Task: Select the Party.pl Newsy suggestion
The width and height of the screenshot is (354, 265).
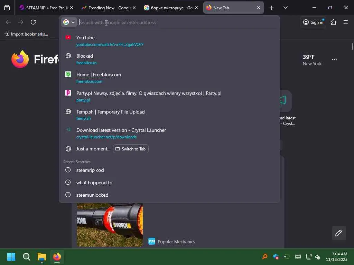Action: pos(169,97)
